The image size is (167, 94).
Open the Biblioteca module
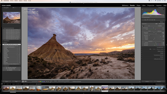click(125, 5)
